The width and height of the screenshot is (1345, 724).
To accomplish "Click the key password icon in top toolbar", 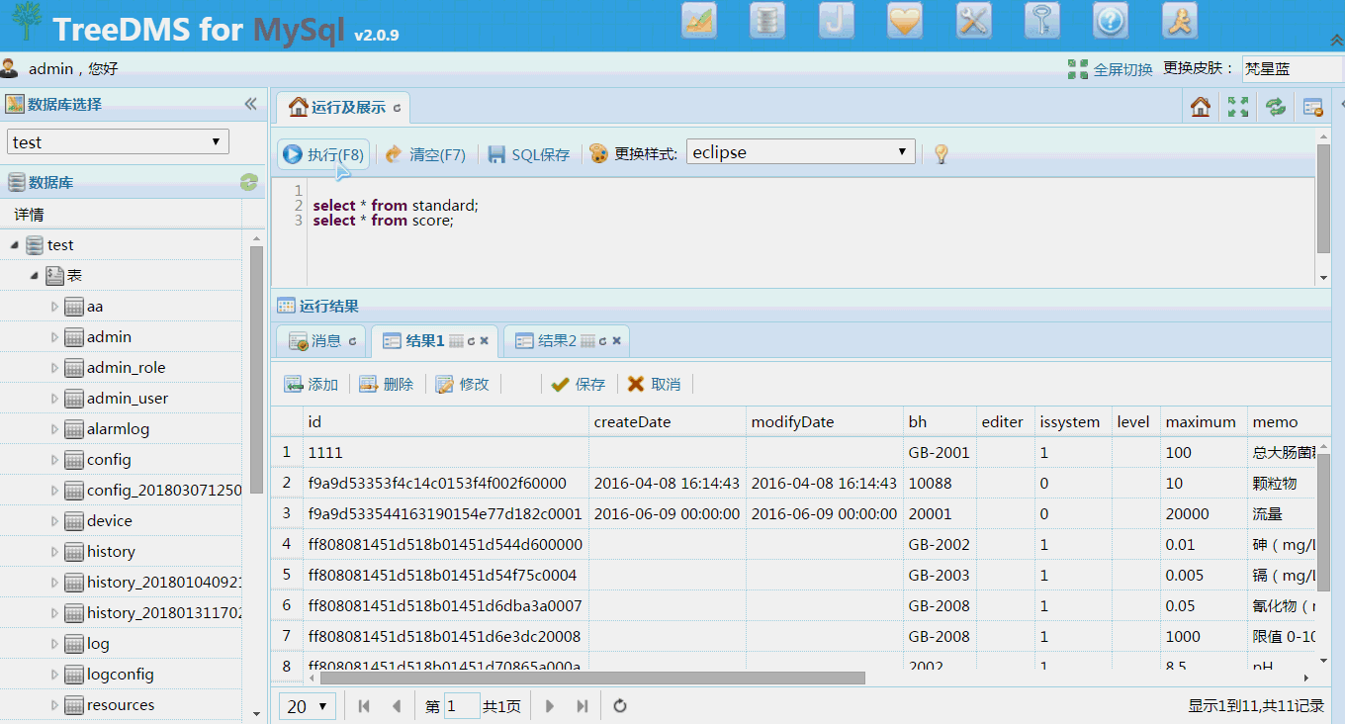I will 1041,20.
